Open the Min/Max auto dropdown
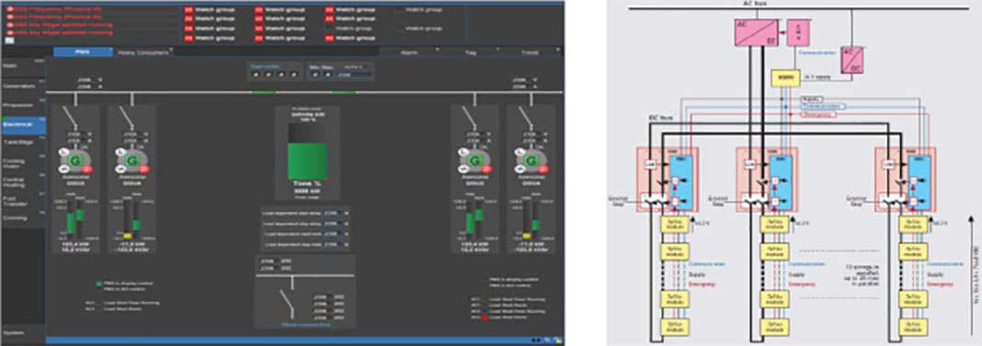This screenshot has width=982, height=346. (355, 66)
